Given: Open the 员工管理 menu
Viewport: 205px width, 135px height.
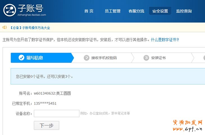Looking at the screenshot, I should pos(113,11).
